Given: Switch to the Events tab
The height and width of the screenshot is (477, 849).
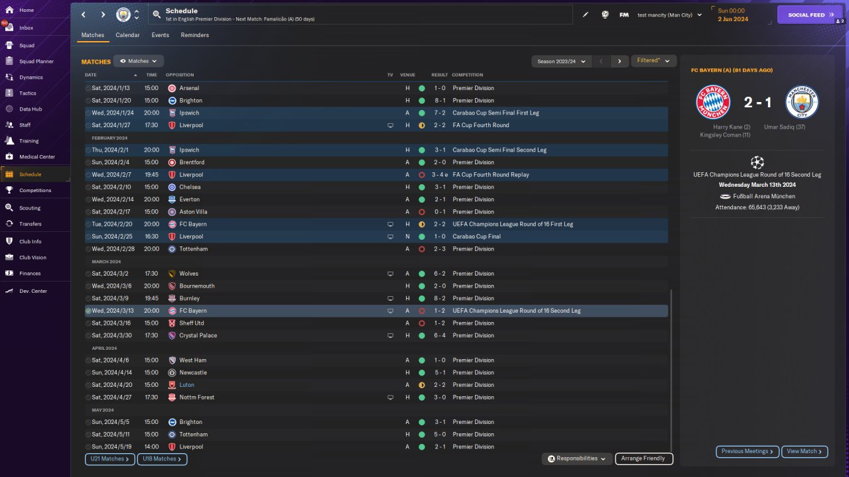Looking at the screenshot, I should (161, 35).
